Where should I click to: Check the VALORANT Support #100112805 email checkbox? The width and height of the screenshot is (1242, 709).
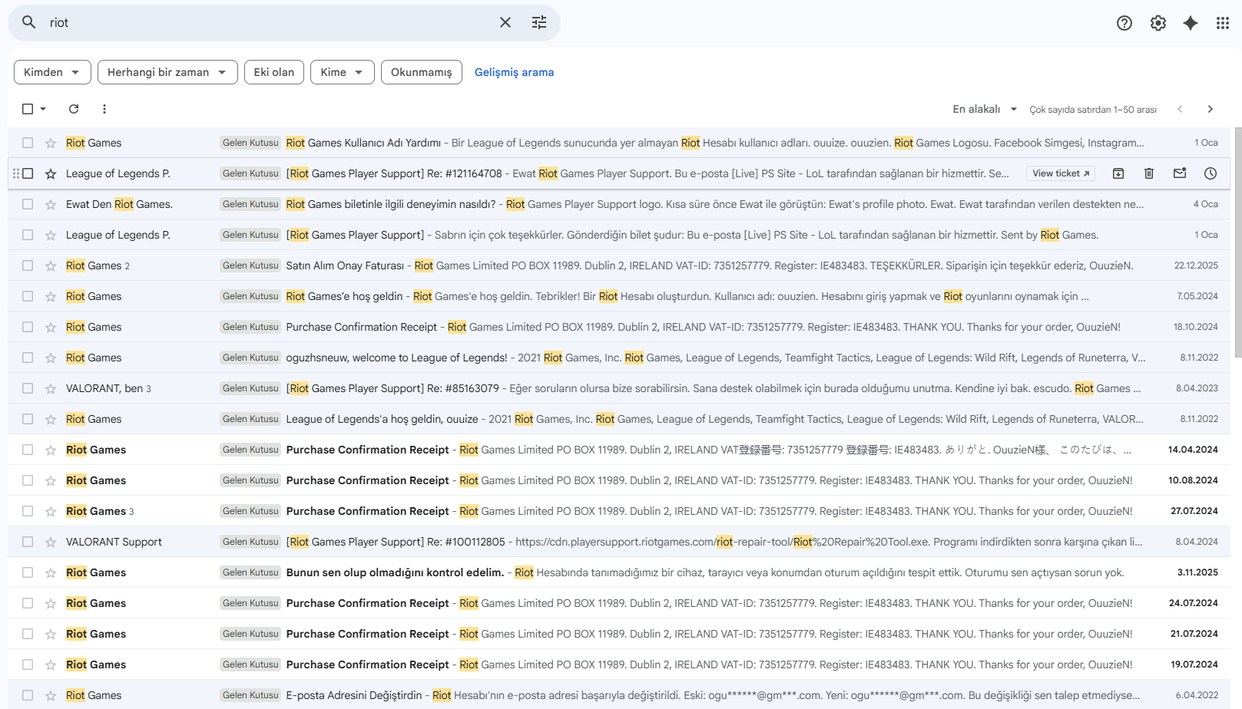28,542
